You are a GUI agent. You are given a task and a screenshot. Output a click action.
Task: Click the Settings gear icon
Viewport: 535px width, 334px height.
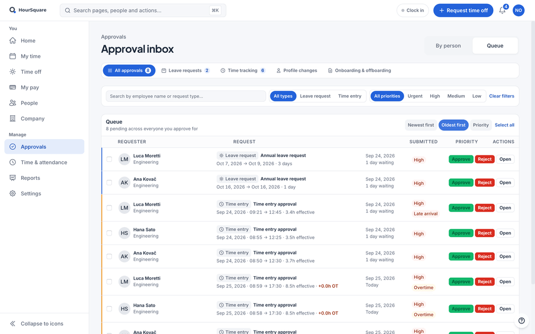(x=13, y=194)
